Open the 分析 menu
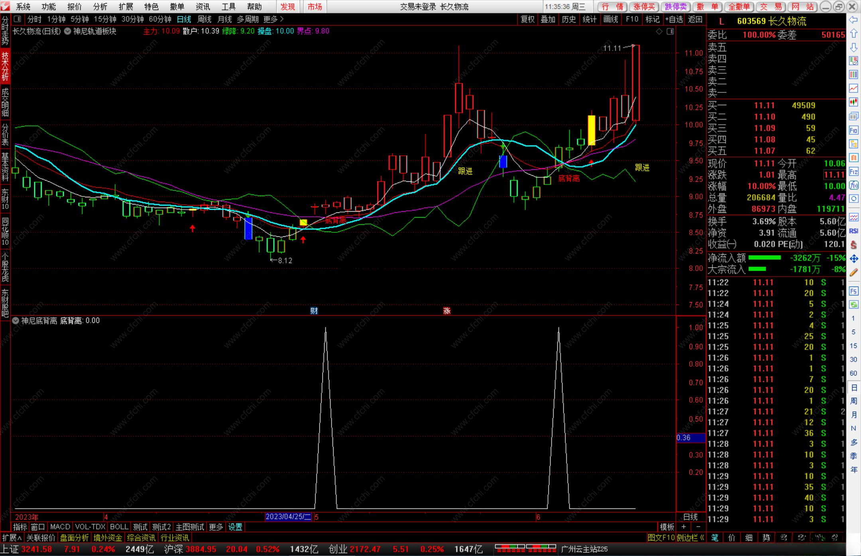 pyautogui.click(x=100, y=6)
